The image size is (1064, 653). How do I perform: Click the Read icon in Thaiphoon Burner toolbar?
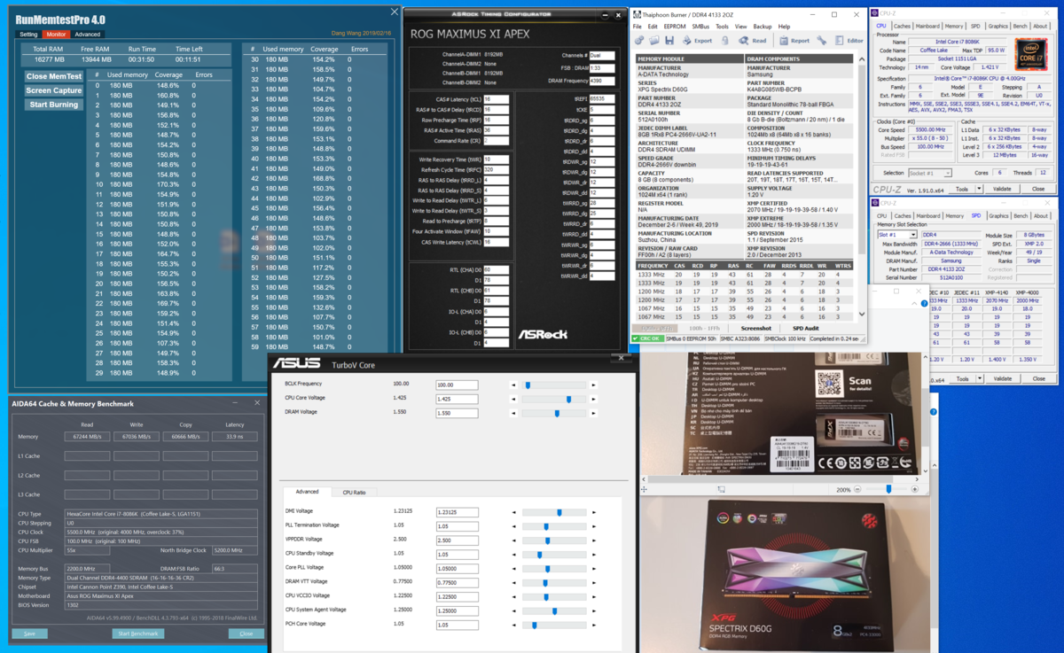pos(753,41)
